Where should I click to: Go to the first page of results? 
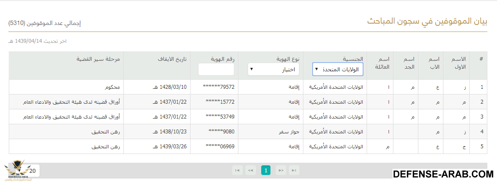coord(237,170)
